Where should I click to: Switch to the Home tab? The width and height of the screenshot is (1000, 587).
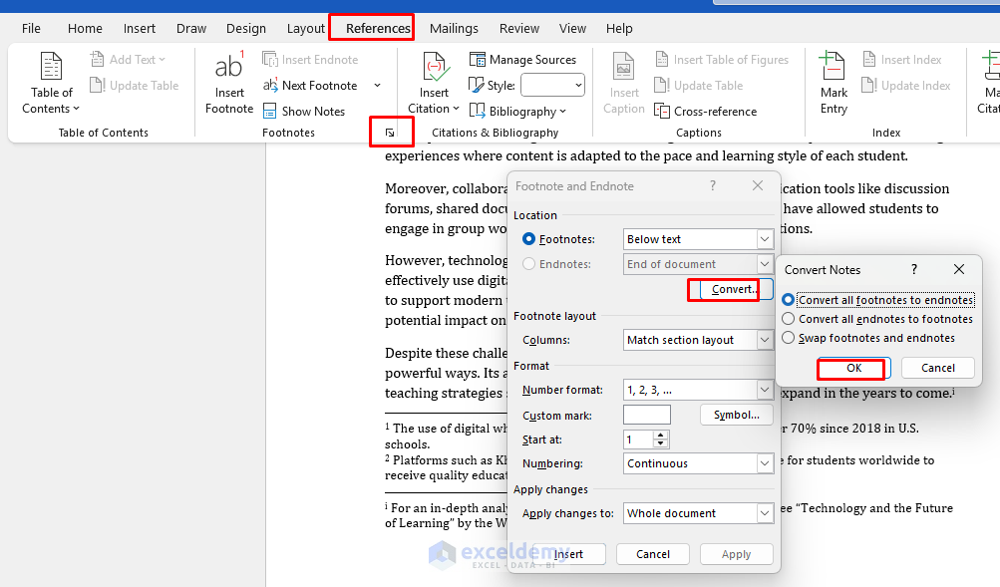coord(85,29)
